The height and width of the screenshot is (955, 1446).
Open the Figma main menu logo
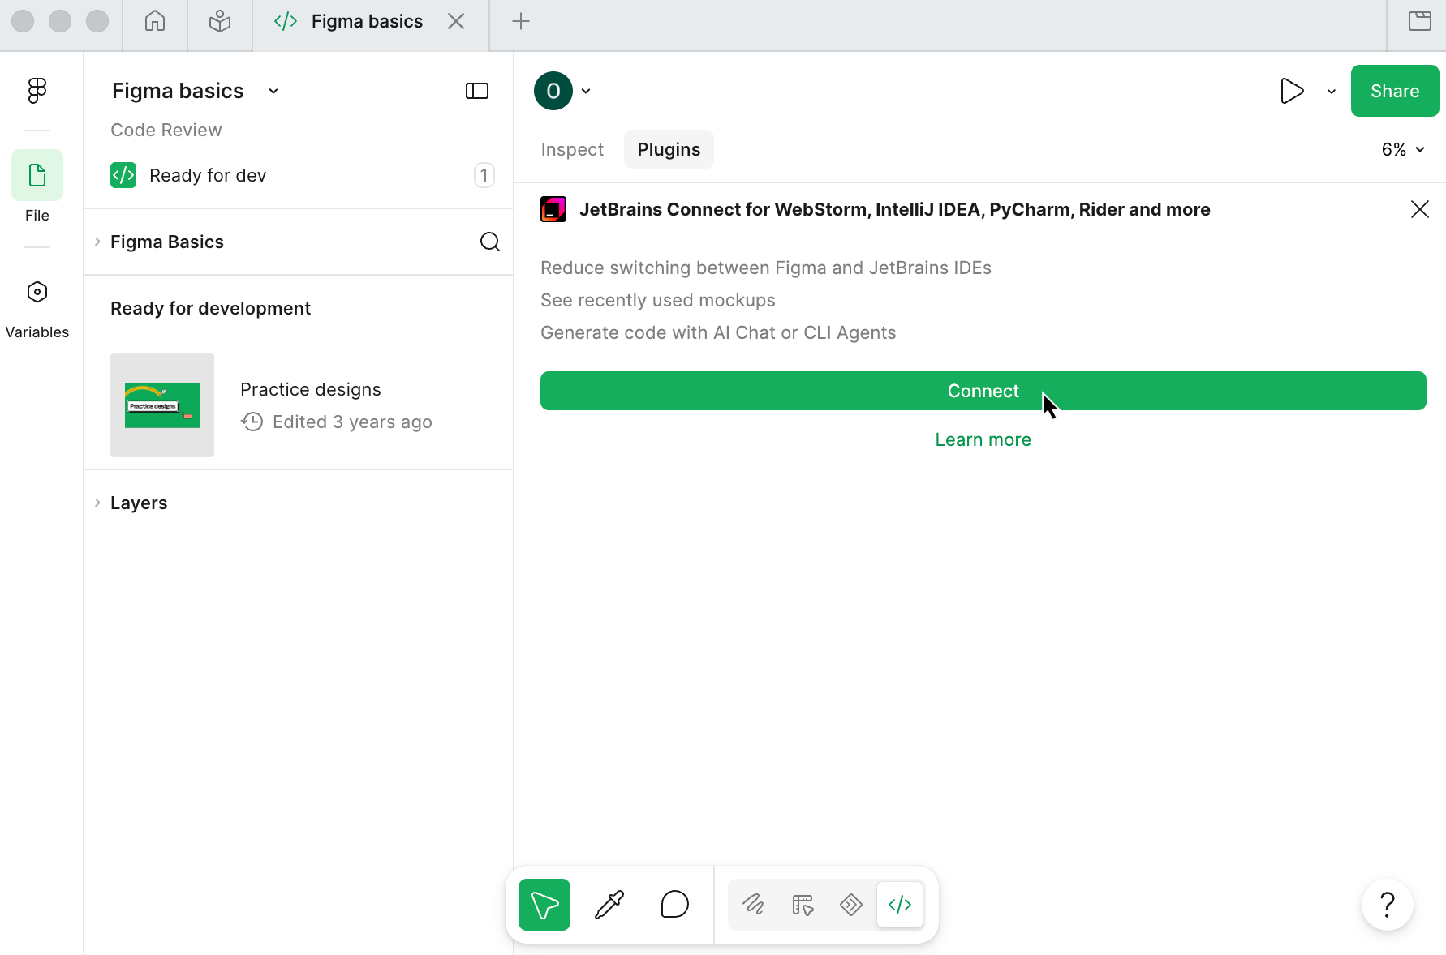click(37, 90)
